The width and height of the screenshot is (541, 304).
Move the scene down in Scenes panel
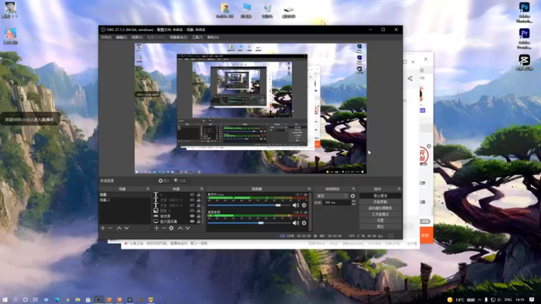[126, 228]
